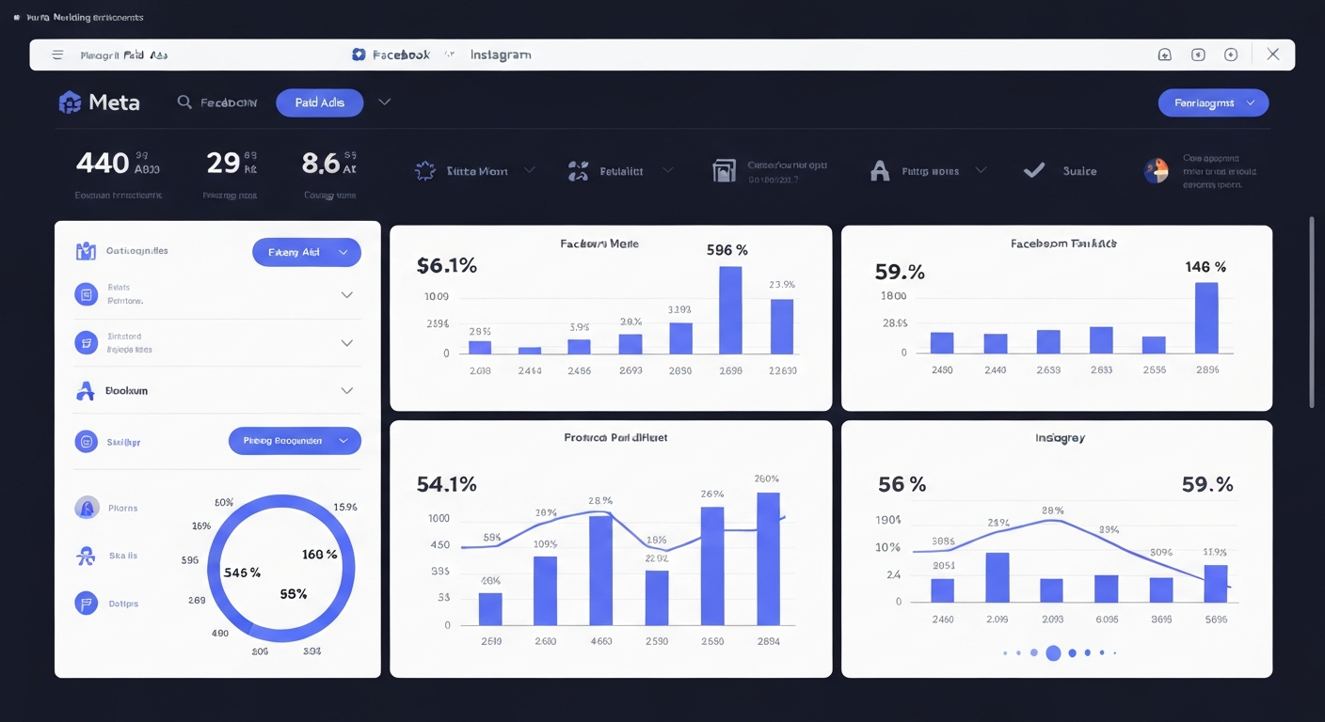Click the round icon of the Eelats sidebar row
Screen dimensions: 1325x722
tap(86, 294)
